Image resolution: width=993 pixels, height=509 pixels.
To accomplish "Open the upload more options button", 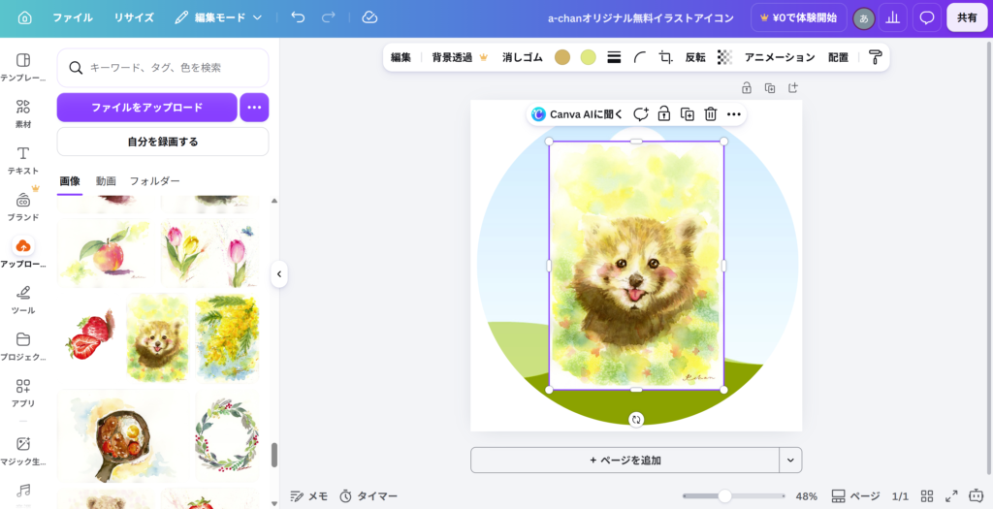I will point(255,107).
